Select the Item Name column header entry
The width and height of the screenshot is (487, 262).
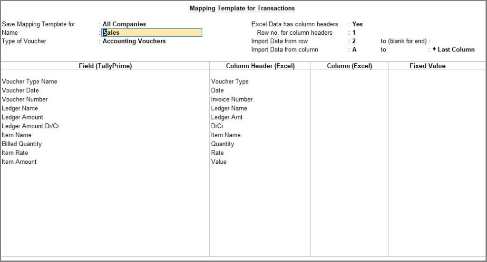[x=225, y=135]
